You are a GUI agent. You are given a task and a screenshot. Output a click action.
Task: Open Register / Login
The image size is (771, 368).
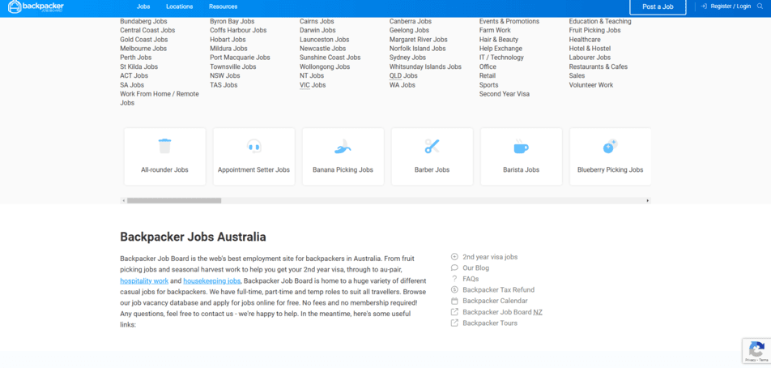(x=726, y=6)
